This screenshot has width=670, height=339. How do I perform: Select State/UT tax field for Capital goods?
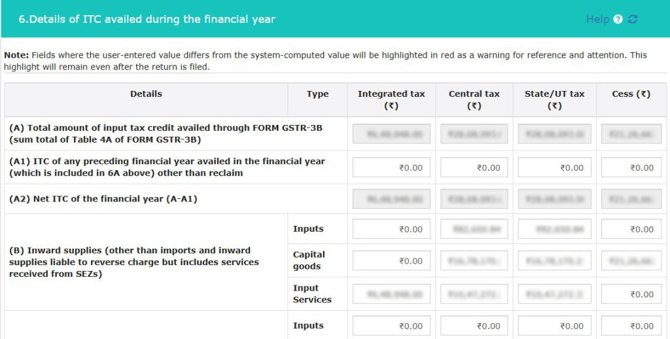[554, 260]
